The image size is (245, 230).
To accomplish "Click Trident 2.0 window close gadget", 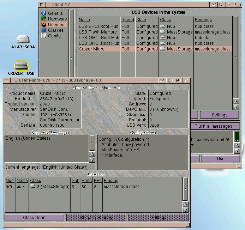I will coord(42,5).
